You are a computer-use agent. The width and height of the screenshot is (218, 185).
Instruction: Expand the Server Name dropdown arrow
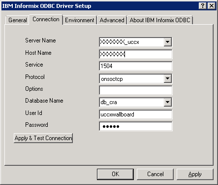[x=167, y=42]
